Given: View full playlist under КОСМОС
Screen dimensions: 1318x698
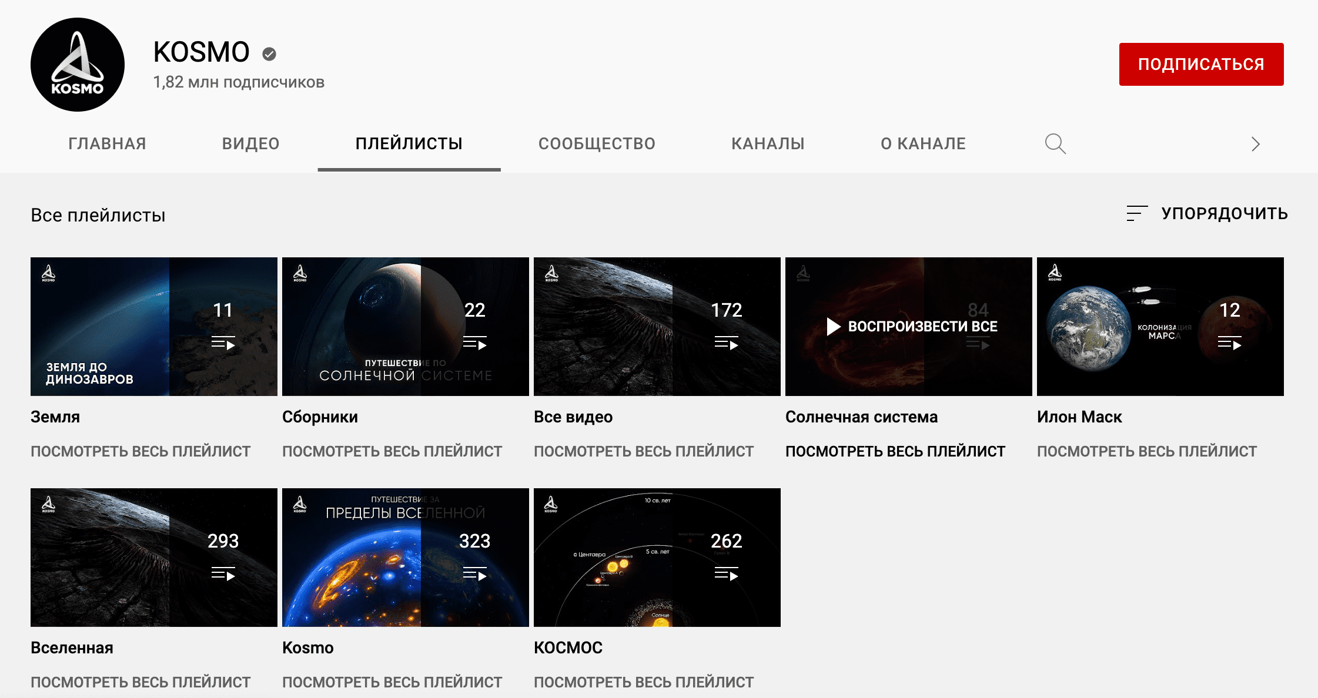Looking at the screenshot, I should (x=644, y=682).
